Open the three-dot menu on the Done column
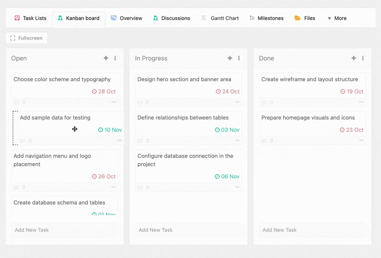Screen dimensions: 381x258 [363, 58]
